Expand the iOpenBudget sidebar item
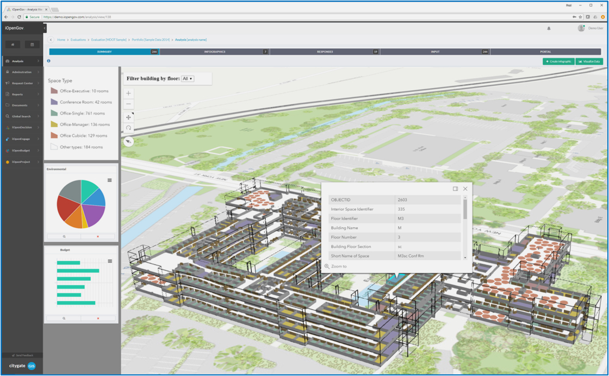The height and width of the screenshot is (376, 609). point(22,150)
